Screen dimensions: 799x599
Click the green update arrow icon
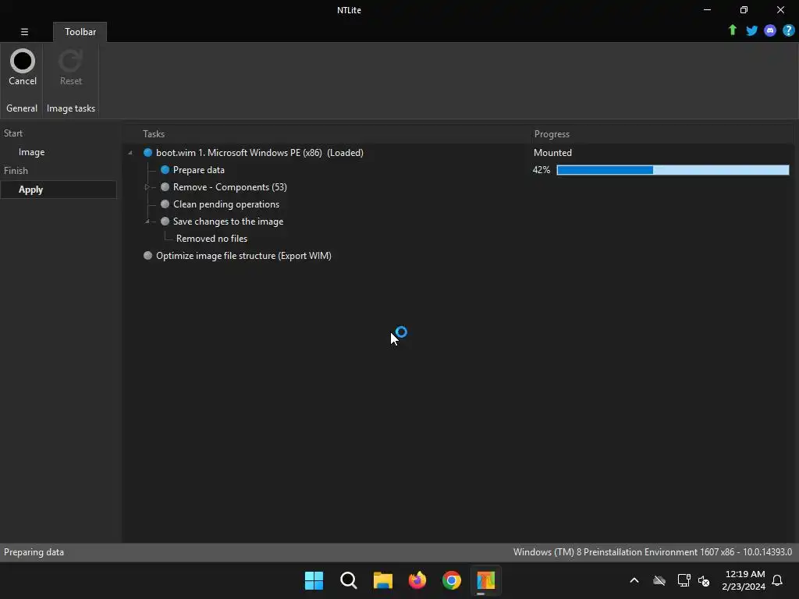pos(732,30)
